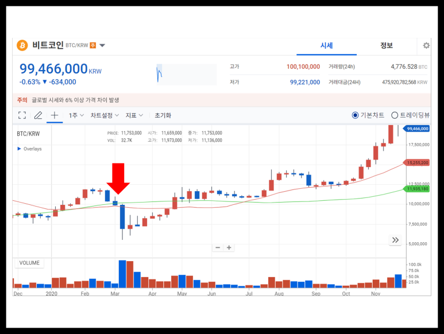The image size is (444, 334).
Task: Open the 차트설정 dropdown
Action: [x=105, y=115]
